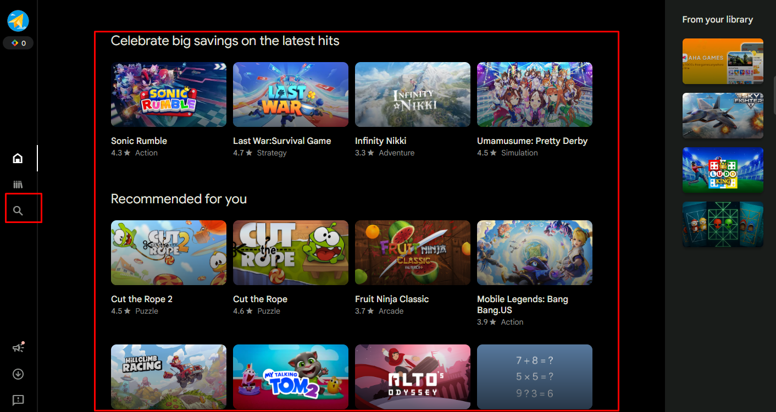Send feedback using the sidebar feedback icon
This screenshot has width=776, height=412.
[x=18, y=399]
